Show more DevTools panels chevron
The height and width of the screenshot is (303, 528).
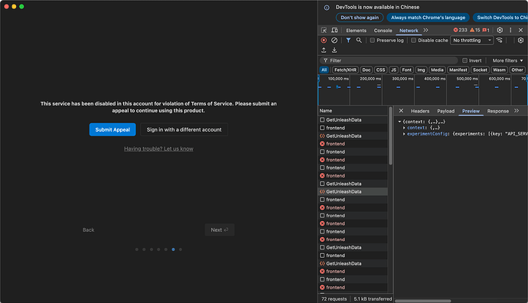pyautogui.click(x=425, y=30)
